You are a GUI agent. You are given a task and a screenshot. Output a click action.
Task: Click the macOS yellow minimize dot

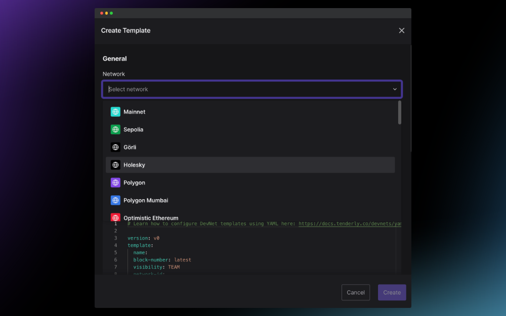[106, 13]
